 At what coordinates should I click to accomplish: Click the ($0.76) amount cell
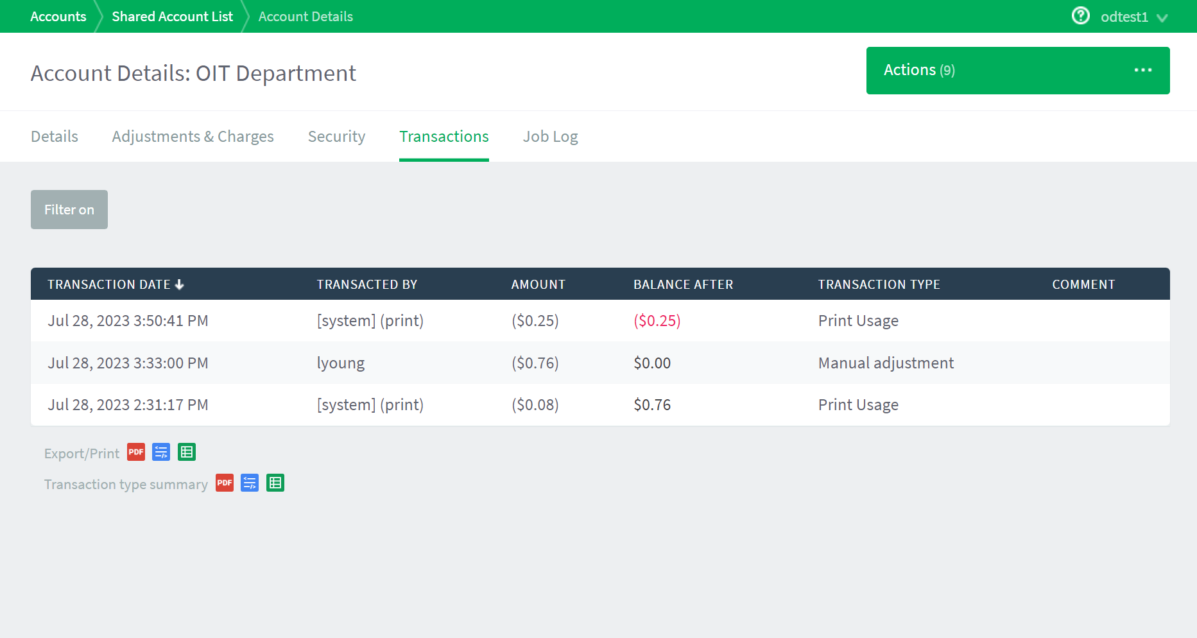(x=535, y=363)
